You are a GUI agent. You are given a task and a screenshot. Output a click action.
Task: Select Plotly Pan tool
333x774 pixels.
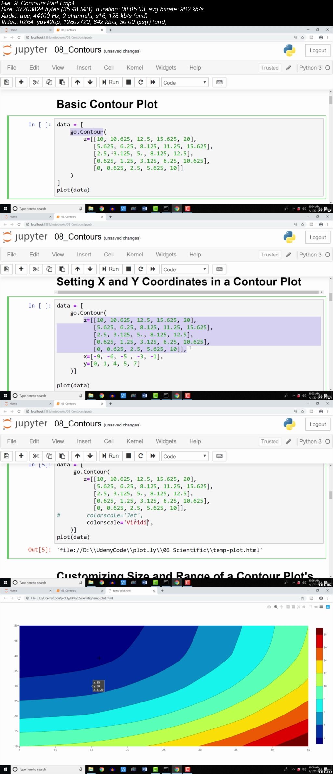(281, 607)
